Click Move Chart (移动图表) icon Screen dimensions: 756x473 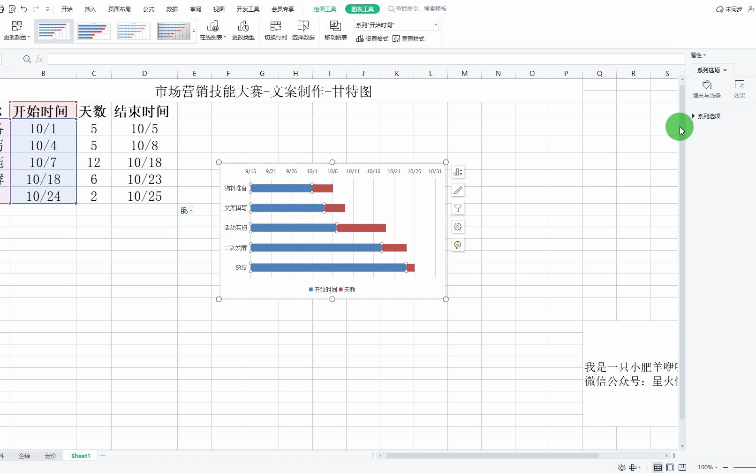coord(336,31)
